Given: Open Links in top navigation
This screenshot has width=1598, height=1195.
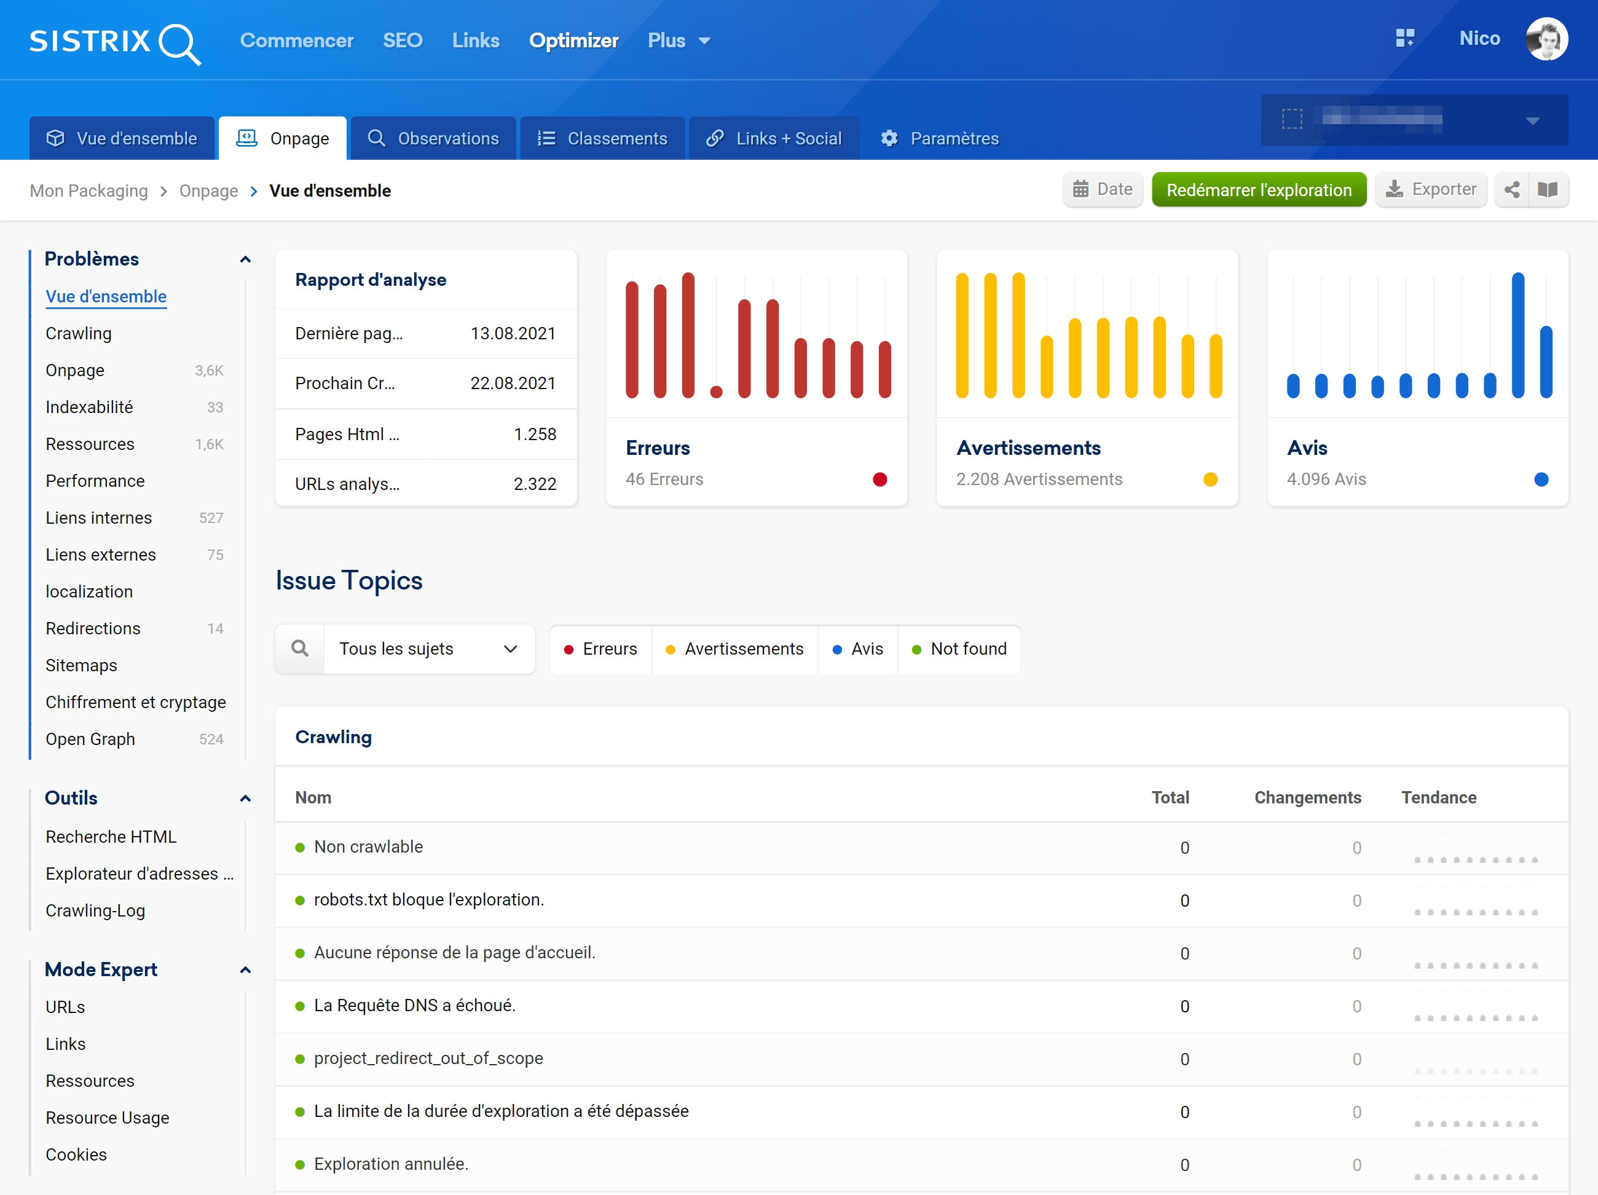Looking at the screenshot, I should pos(475,41).
